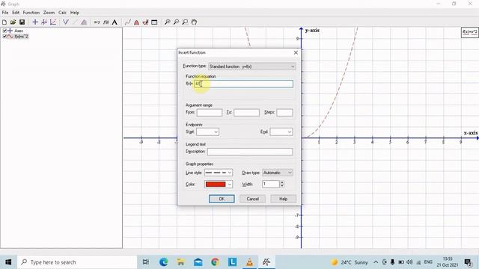Click the Legend text Description field
Viewport: 479px width, 269px height.
pos(250,152)
